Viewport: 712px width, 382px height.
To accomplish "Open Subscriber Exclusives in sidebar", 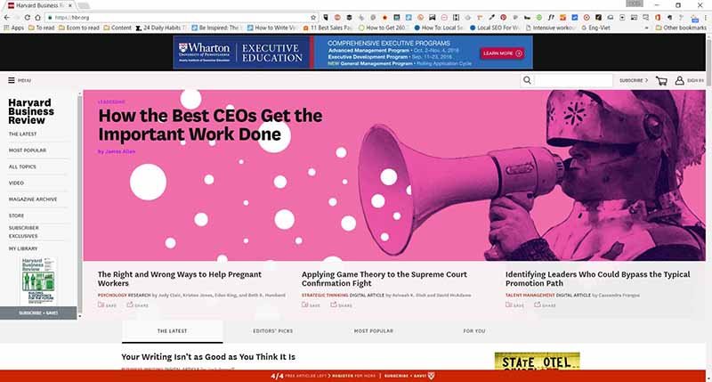I will [24, 232].
